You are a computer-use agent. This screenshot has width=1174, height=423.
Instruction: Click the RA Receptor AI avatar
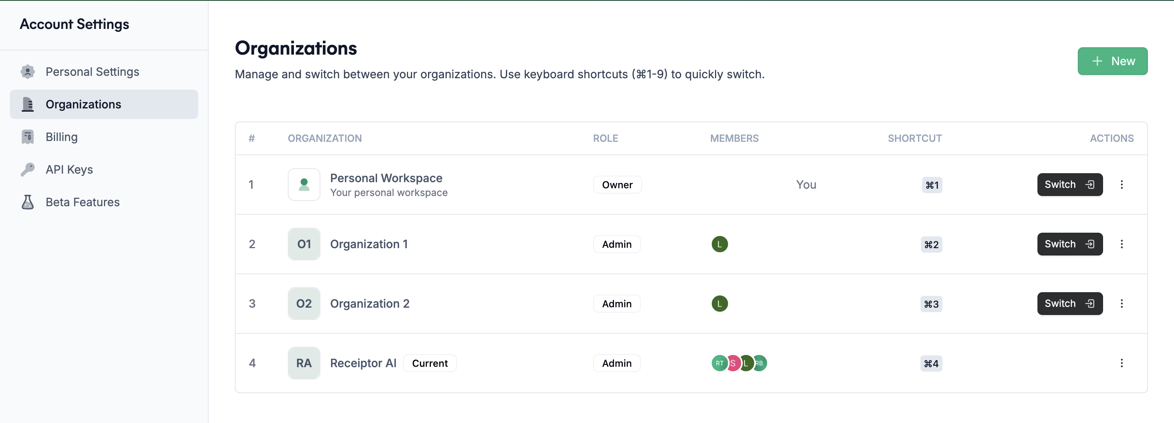point(304,363)
